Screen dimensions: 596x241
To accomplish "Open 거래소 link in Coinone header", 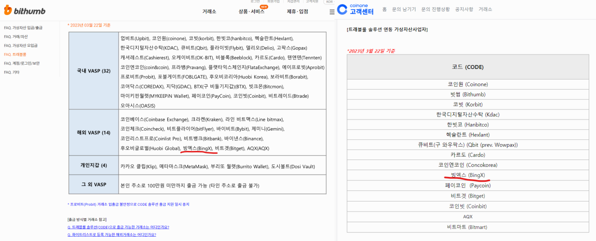I will (x=485, y=9).
